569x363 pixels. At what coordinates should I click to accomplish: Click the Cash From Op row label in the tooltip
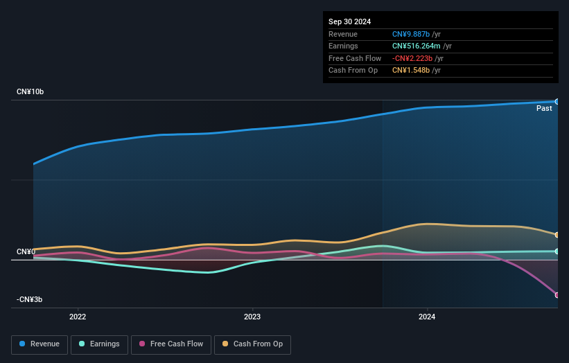[353, 71]
